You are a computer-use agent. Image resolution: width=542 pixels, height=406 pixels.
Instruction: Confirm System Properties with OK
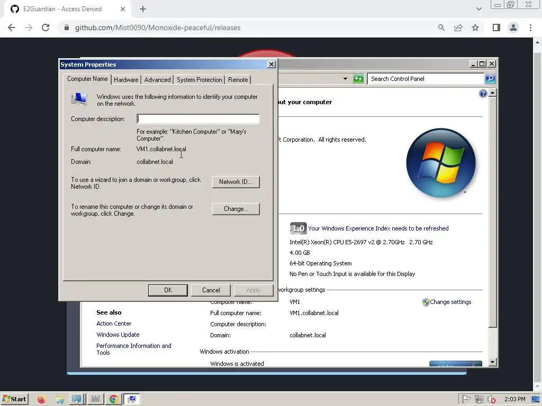coord(168,290)
